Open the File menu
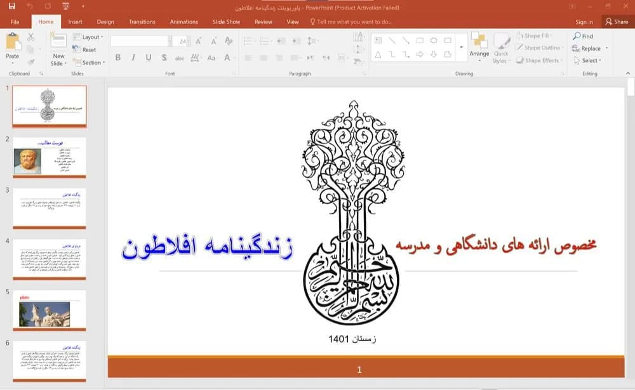 pyautogui.click(x=15, y=22)
